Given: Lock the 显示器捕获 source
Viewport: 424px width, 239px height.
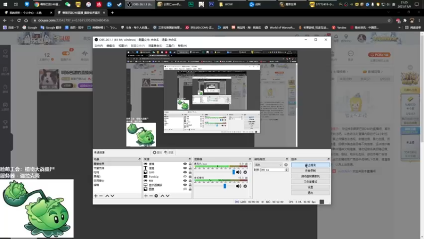Looking at the screenshot, I should [x=190, y=185].
